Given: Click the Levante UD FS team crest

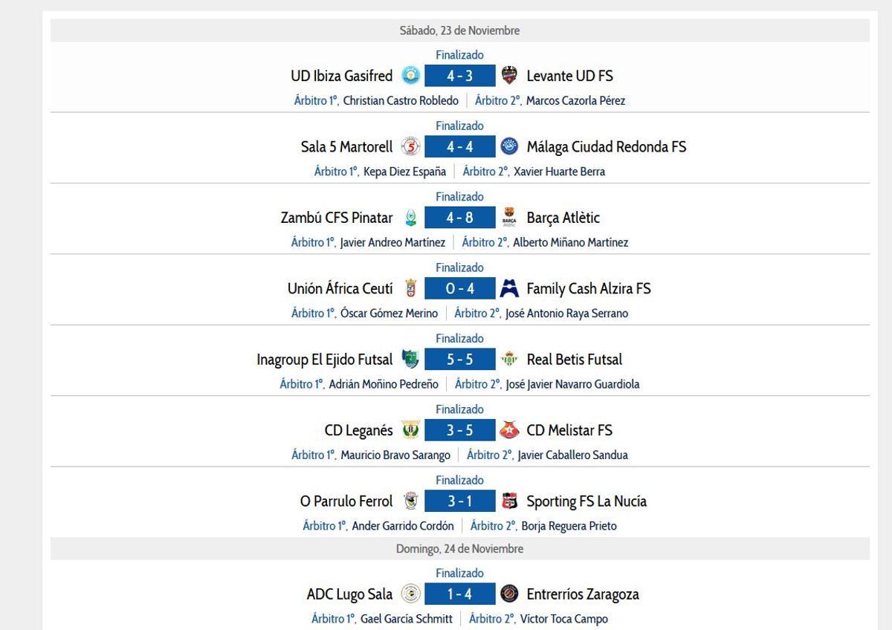Looking at the screenshot, I should point(509,76).
